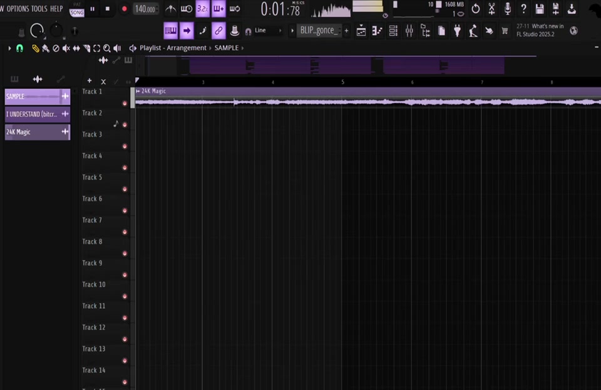Open the touch controller hand icon
The height and width of the screenshot is (390, 601).
click(x=489, y=31)
